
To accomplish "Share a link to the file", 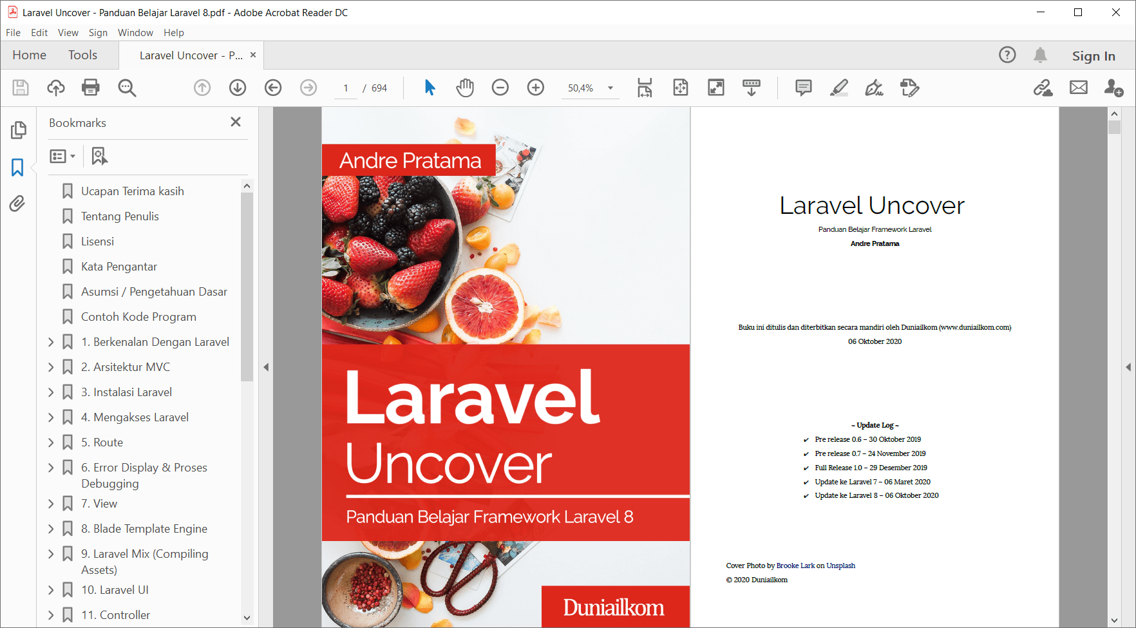I will point(1043,88).
